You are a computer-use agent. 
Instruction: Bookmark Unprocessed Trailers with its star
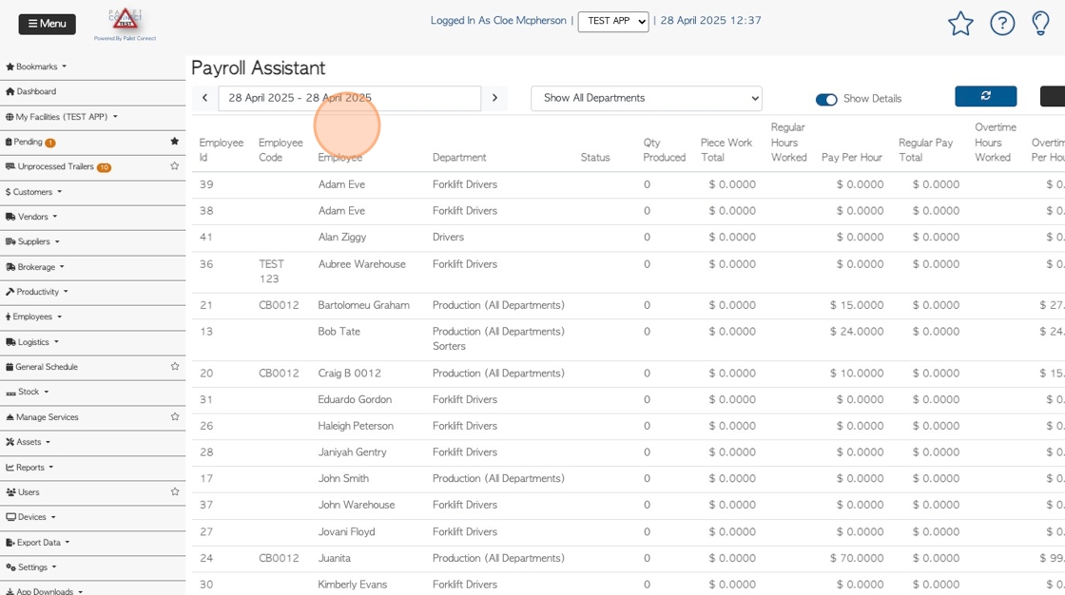[x=175, y=165]
